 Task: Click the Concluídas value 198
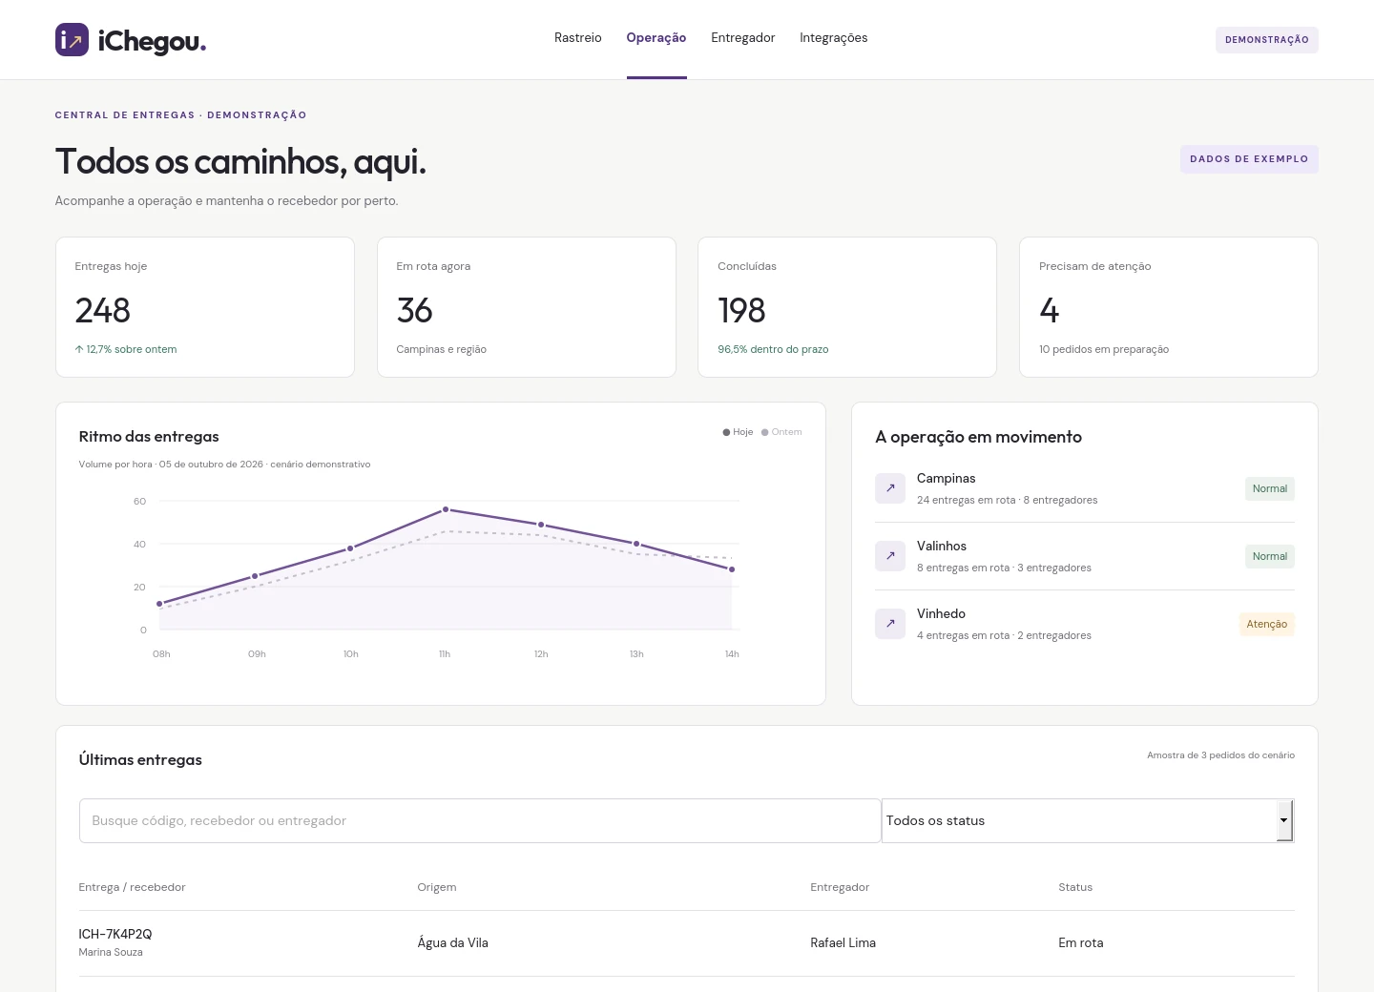pyautogui.click(x=741, y=310)
